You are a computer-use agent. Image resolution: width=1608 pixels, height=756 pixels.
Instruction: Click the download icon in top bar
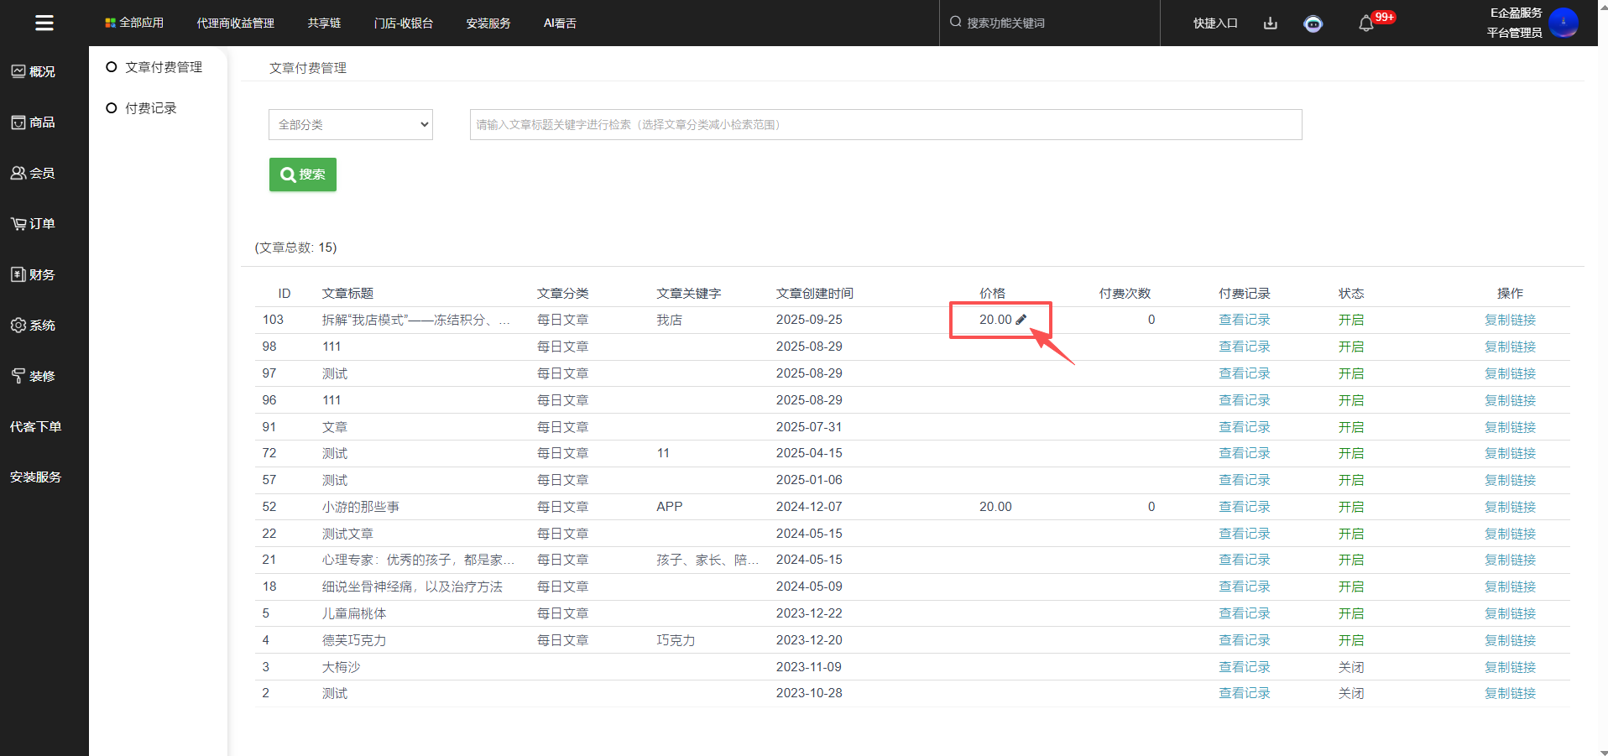(1270, 23)
